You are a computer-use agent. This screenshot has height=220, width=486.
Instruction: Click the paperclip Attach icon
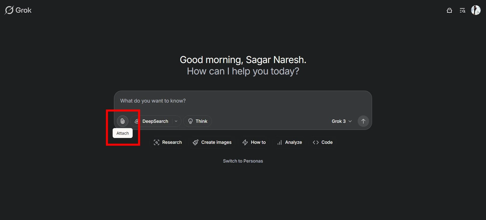click(x=123, y=121)
